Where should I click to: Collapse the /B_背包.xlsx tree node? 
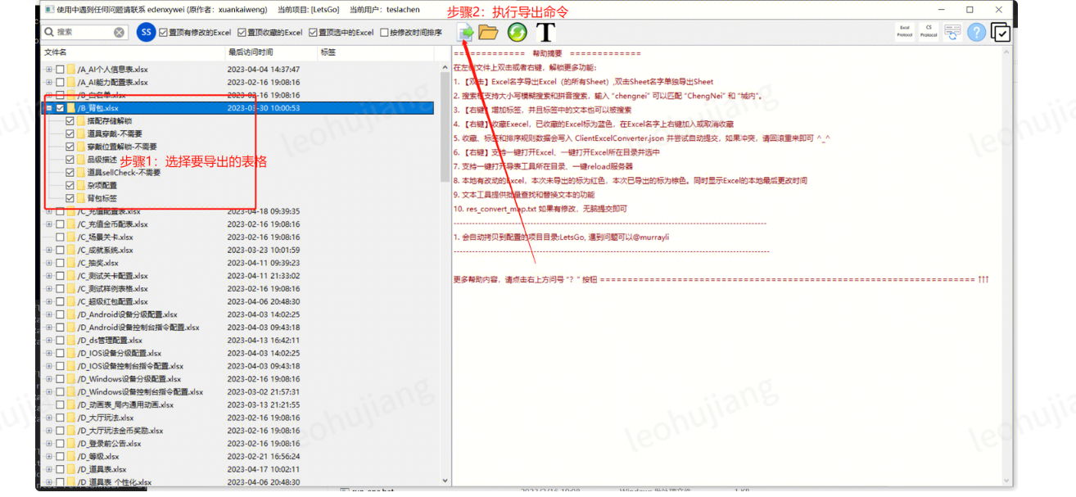click(49, 108)
